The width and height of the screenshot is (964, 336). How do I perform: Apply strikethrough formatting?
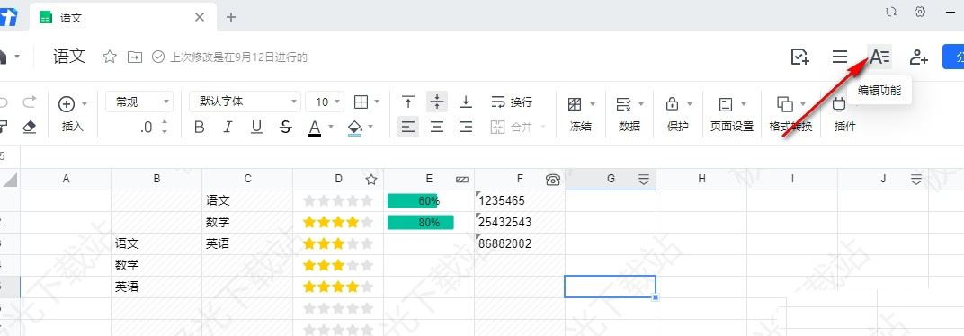click(285, 128)
